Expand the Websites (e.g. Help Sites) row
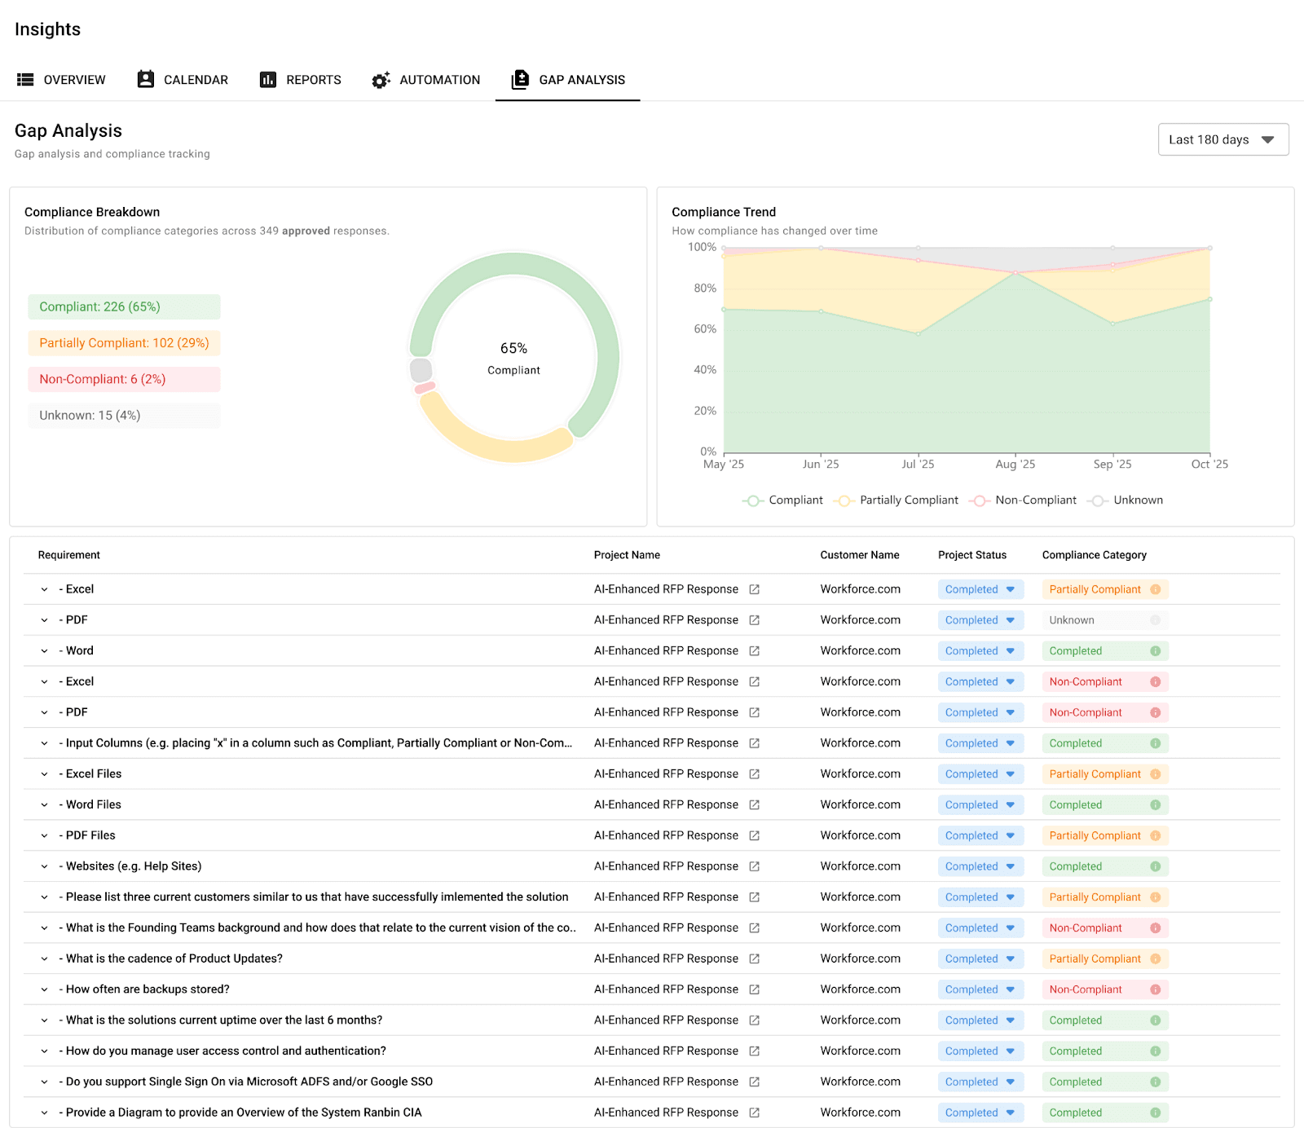This screenshot has height=1128, width=1304. (45, 866)
